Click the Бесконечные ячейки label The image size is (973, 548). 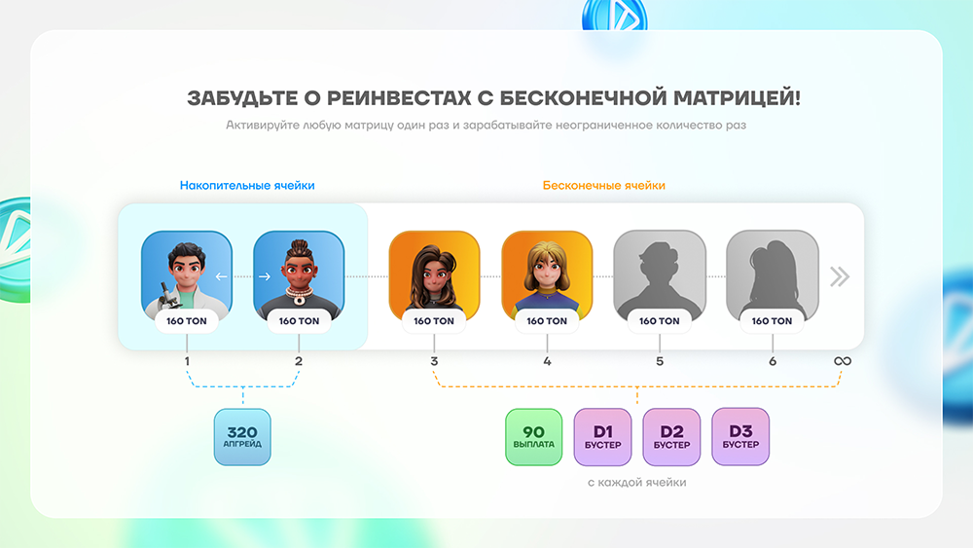604,186
